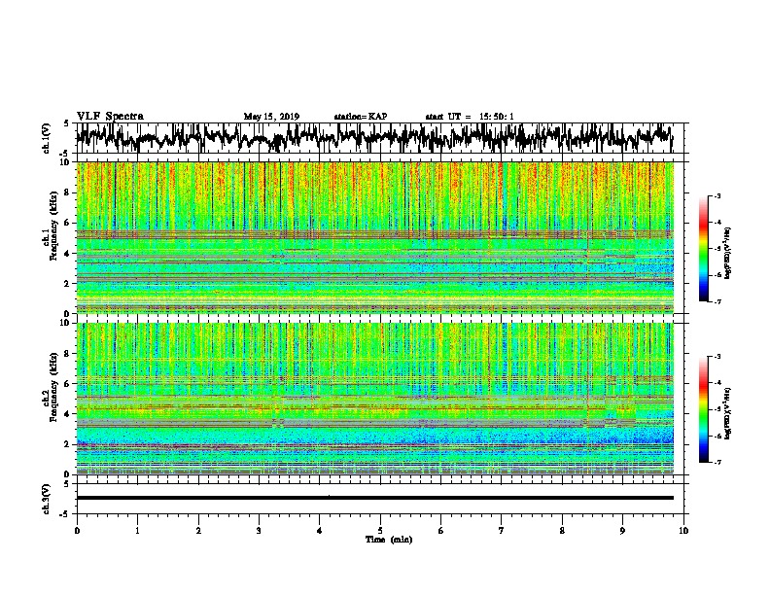Click the flat ch.3 voltage line
770x595 pixels.
pyautogui.click(x=374, y=498)
